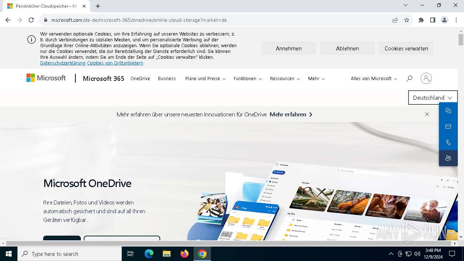Open the site search magnifier icon

point(409,78)
